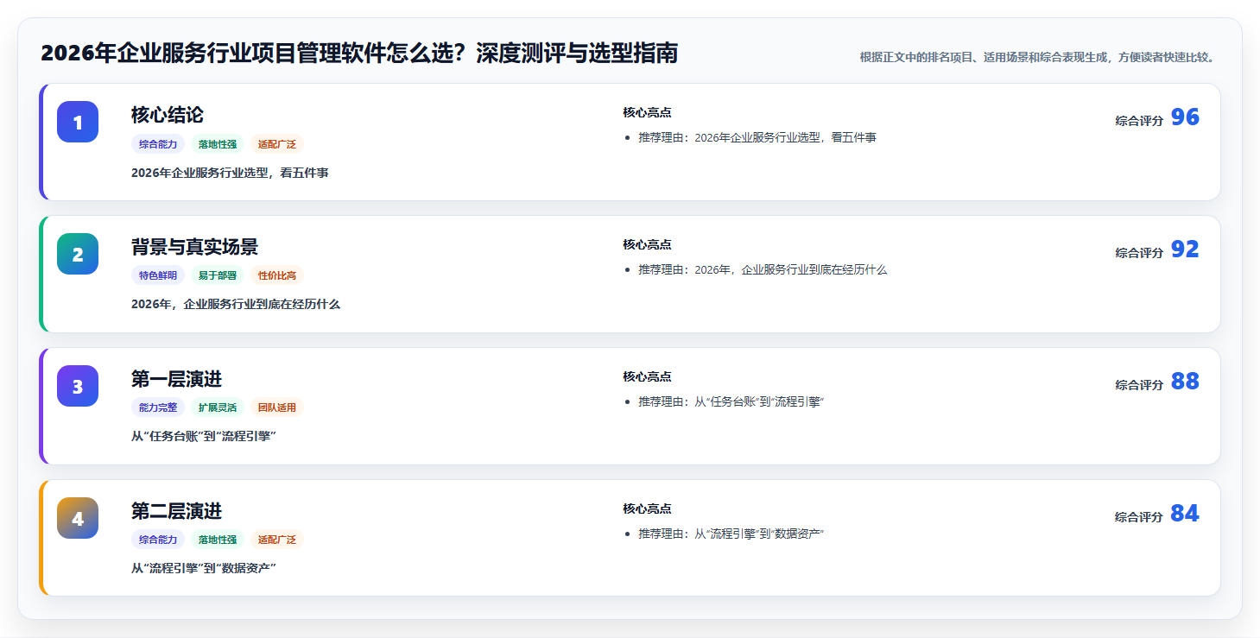The height and width of the screenshot is (638, 1260).
Task: Click the 扩展灵活 tag
Action: (x=218, y=407)
